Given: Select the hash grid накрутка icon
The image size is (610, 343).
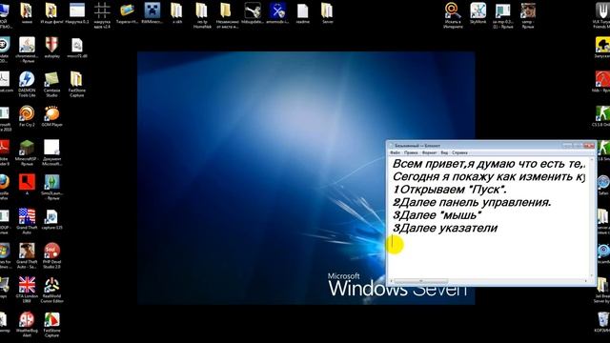Looking at the screenshot, I should tap(102, 15).
